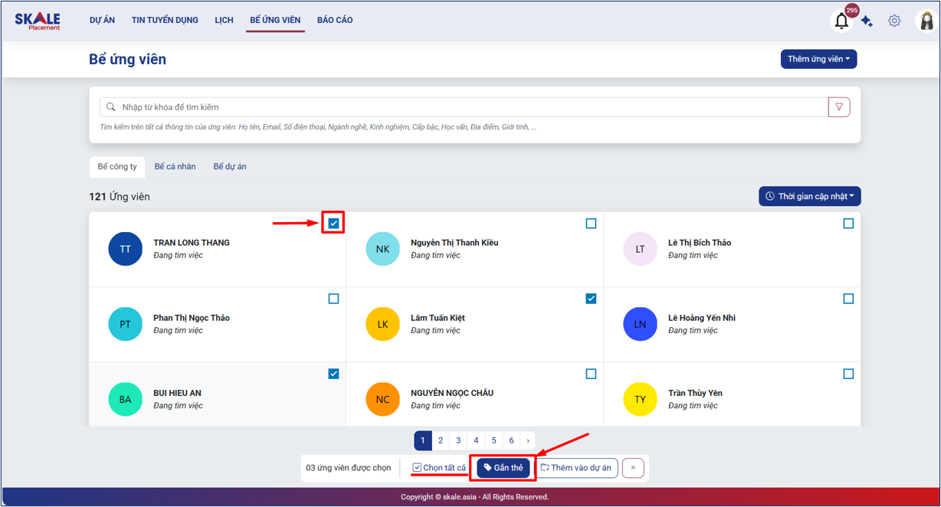
Task: Open the user profile avatar
Action: [x=926, y=21]
